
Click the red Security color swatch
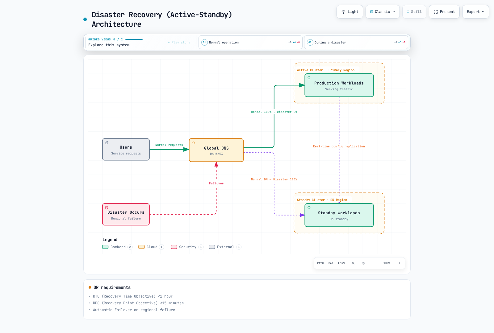(174, 247)
